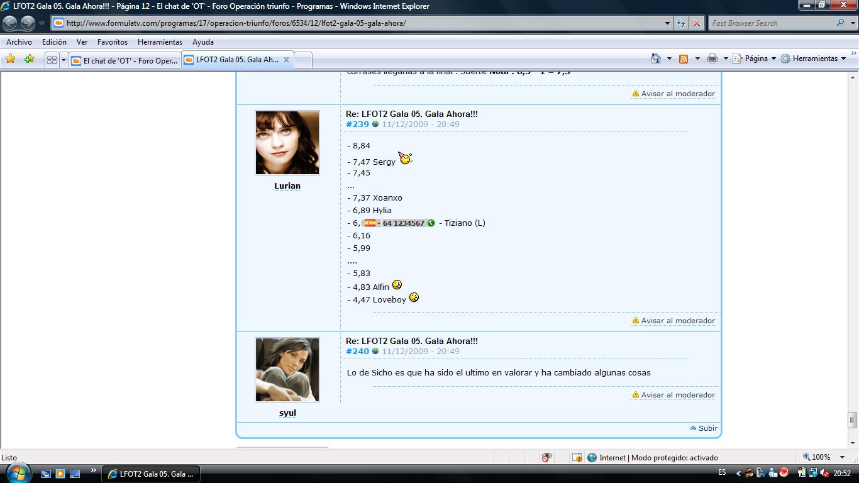
Task: Click the Print icon
Action: coord(712,58)
